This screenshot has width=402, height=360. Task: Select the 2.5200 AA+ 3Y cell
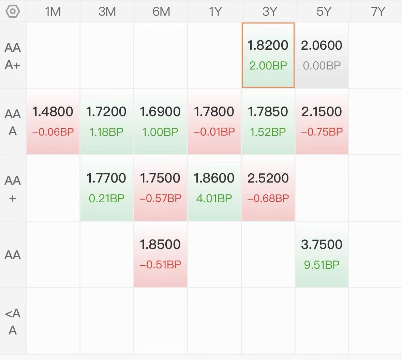pyautogui.click(x=268, y=188)
